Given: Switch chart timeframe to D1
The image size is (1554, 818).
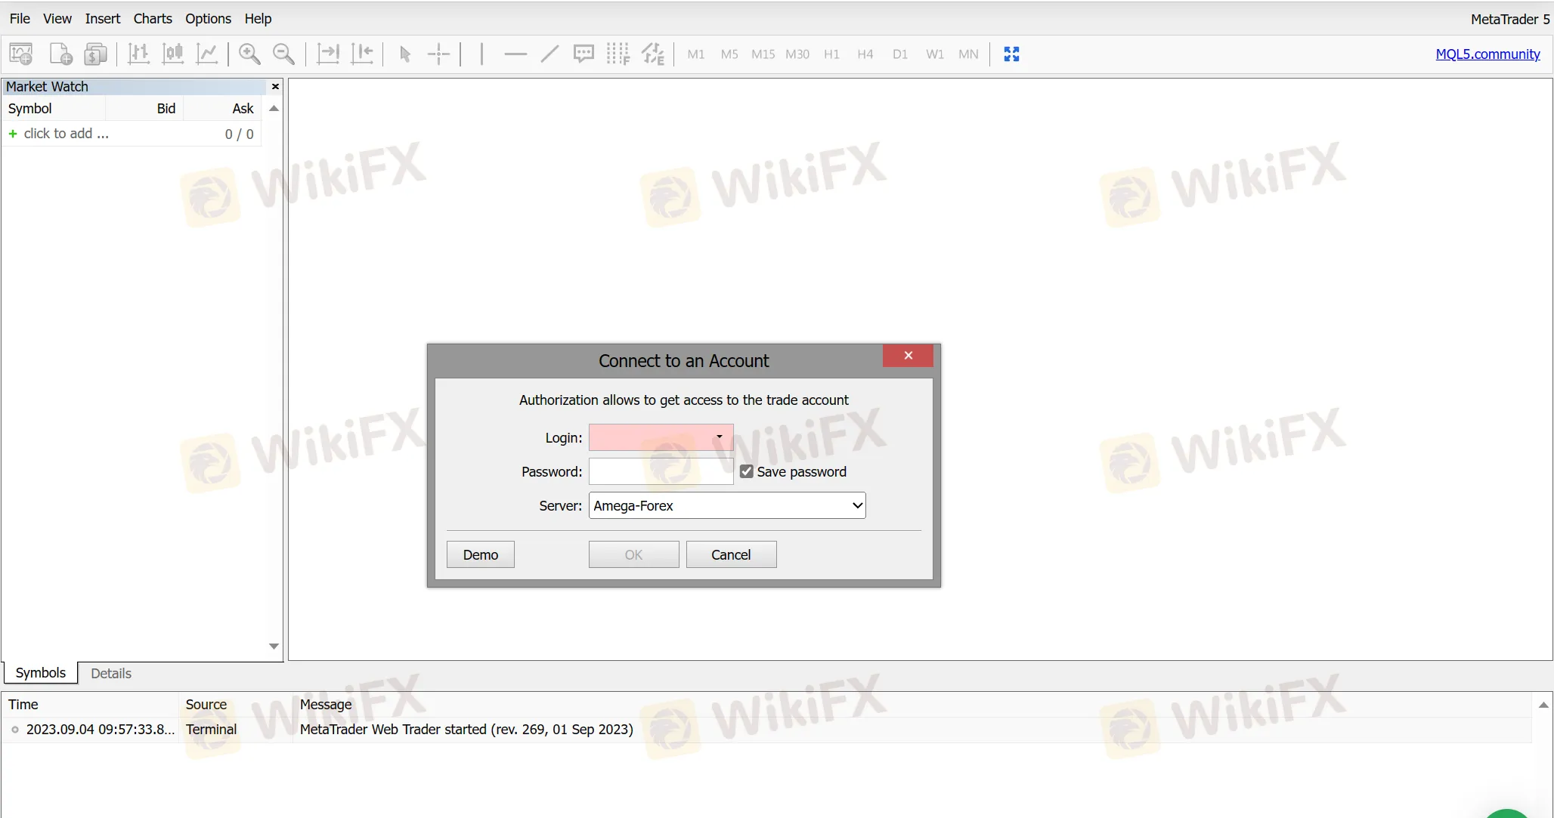Looking at the screenshot, I should (x=899, y=54).
